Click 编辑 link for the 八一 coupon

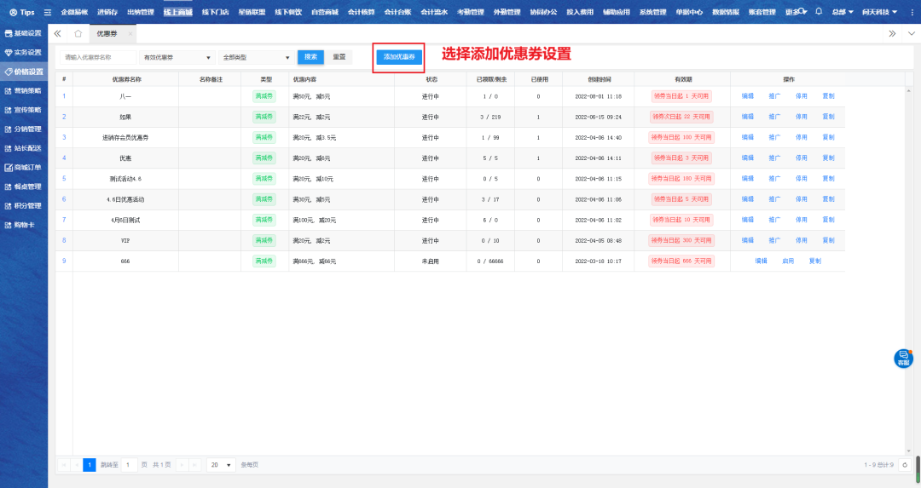pos(747,96)
